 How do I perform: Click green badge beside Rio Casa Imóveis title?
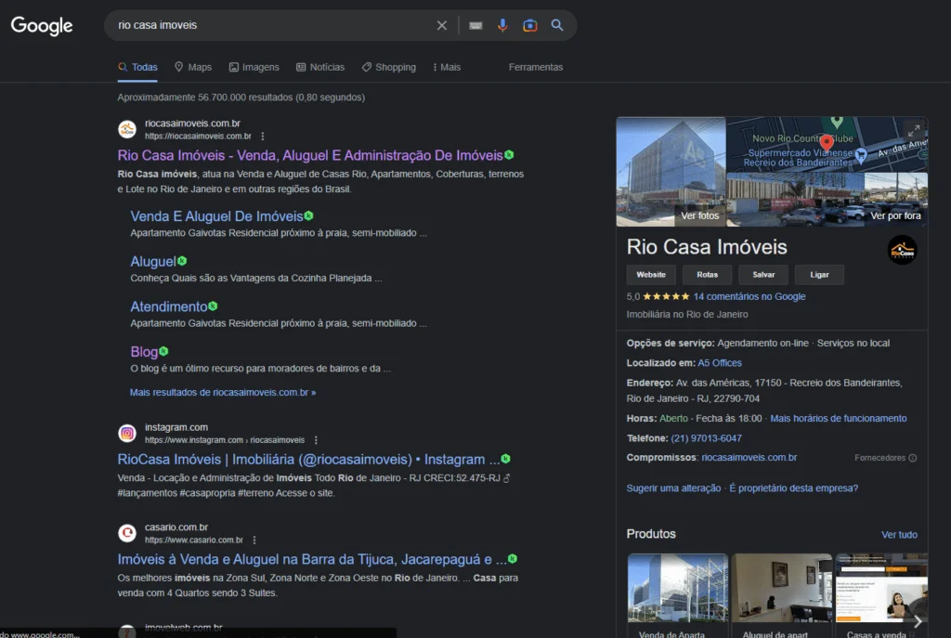[x=510, y=155]
